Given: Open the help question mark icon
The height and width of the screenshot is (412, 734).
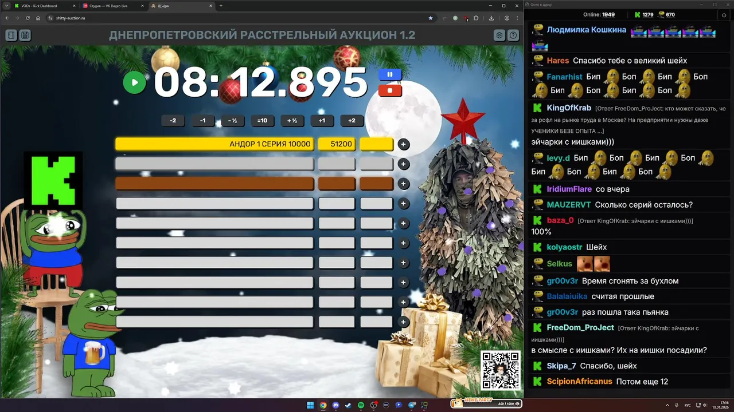Looking at the screenshot, I should [x=513, y=35].
